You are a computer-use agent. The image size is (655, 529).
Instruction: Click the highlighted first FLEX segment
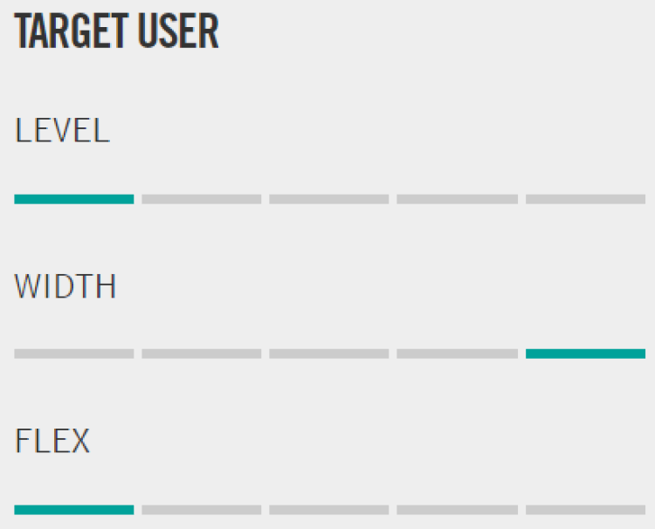click(74, 510)
